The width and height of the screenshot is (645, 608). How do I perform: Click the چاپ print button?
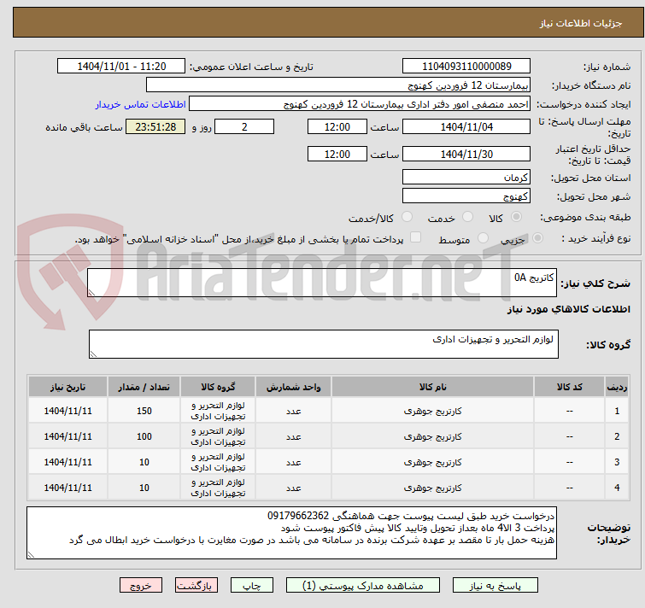pos(252,585)
